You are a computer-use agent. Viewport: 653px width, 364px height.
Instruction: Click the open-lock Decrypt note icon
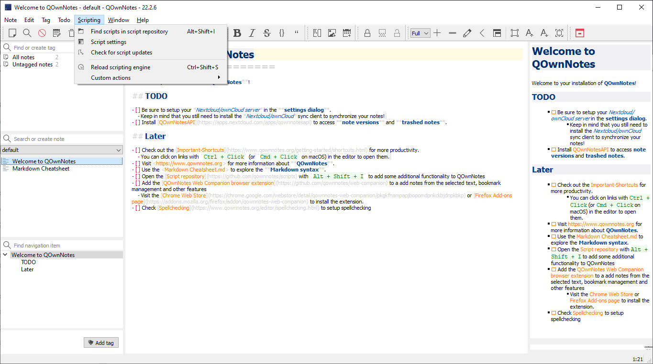click(x=397, y=33)
